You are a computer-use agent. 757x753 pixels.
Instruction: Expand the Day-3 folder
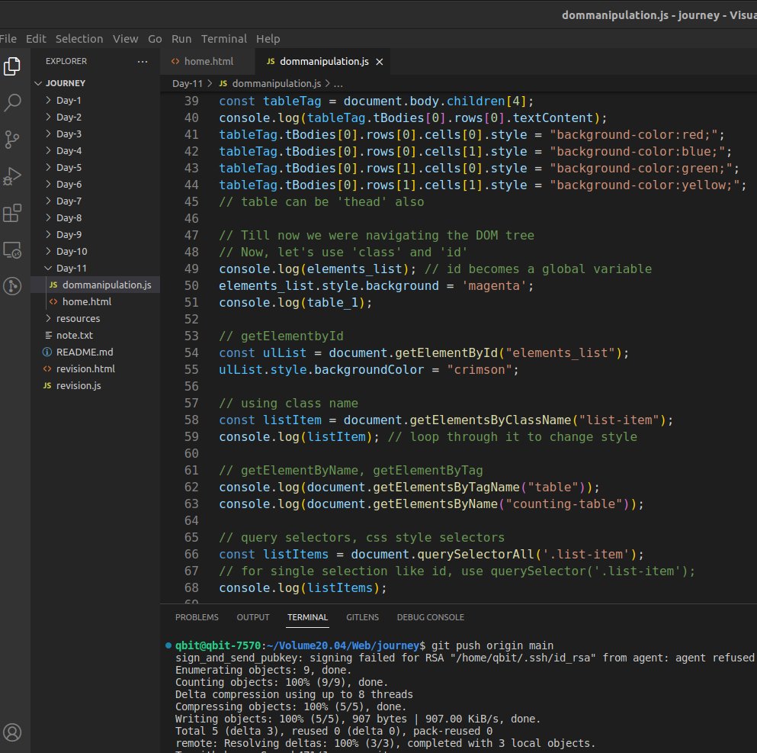48,134
